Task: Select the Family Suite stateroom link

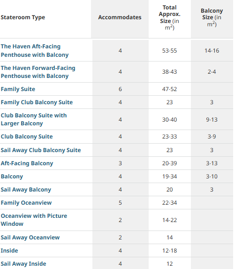Action: [x=18, y=89]
